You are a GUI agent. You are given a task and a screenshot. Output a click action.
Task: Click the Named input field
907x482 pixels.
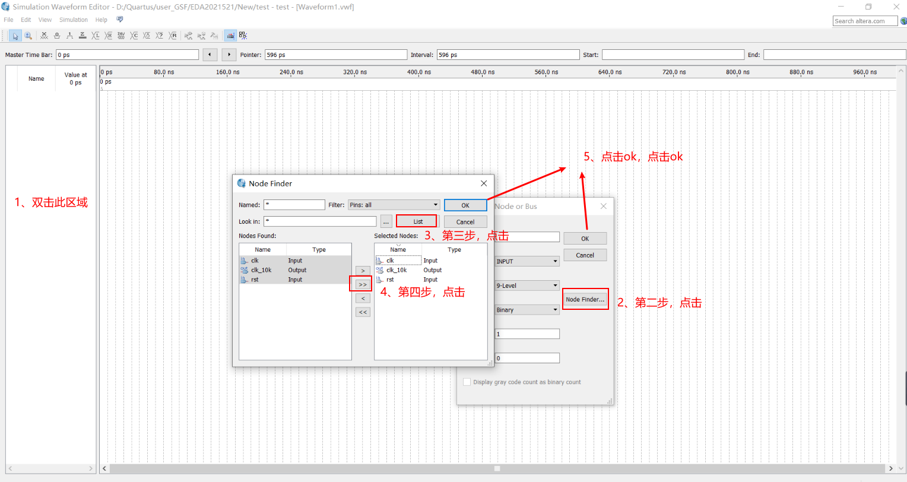pyautogui.click(x=294, y=205)
